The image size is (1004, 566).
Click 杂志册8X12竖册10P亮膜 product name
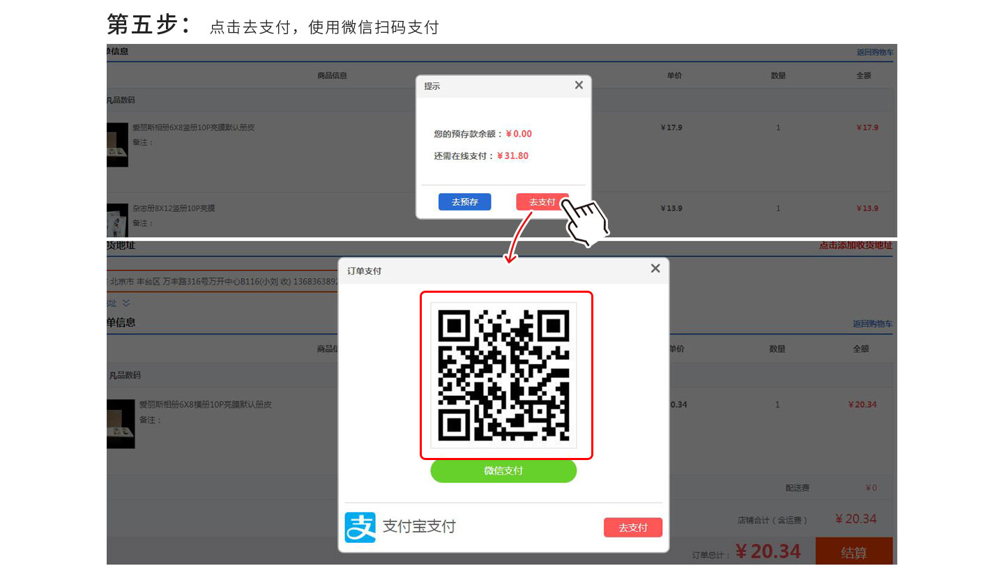coord(174,208)
